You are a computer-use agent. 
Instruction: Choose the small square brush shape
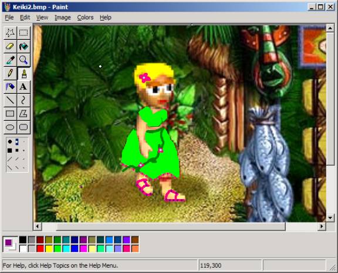pos(23,150)
